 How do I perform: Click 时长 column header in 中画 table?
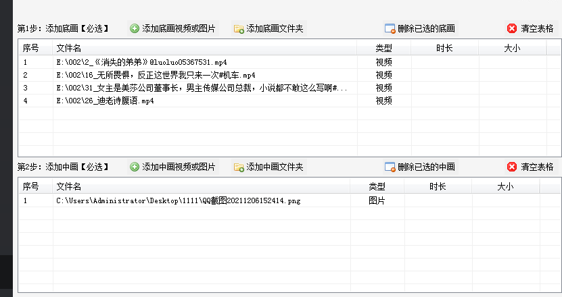click(438, 186)
